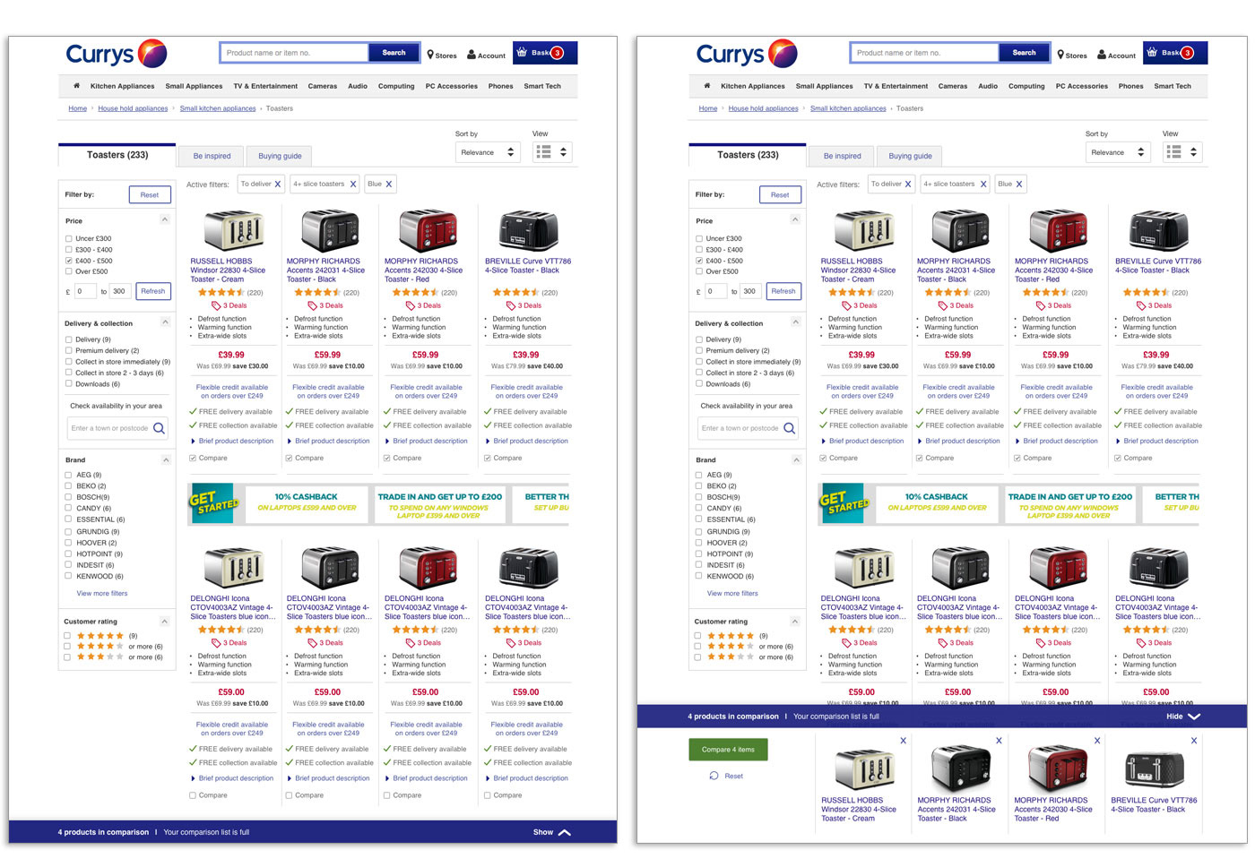
Task: Collapse the Brand filter section on left page
Action: [x=165, y=459]
